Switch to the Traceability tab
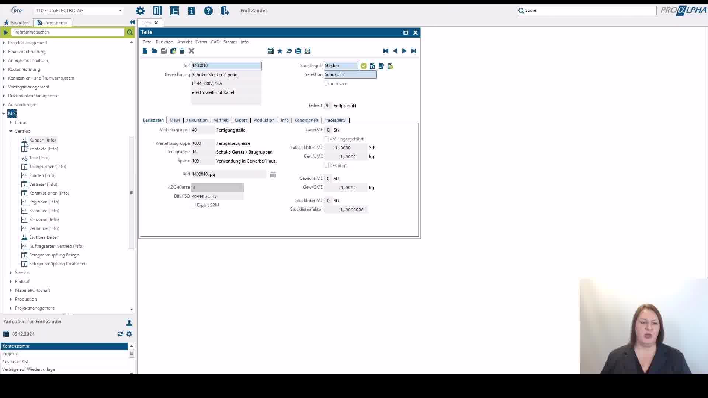The width and height of the screenshot is (708, 398). point(335,120)
